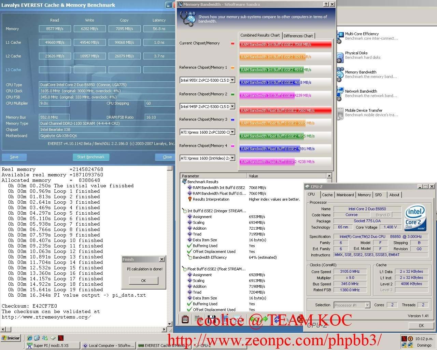
Task: Click the Benchmark Results icon in parameter list
Action: [x=184, y=181]
